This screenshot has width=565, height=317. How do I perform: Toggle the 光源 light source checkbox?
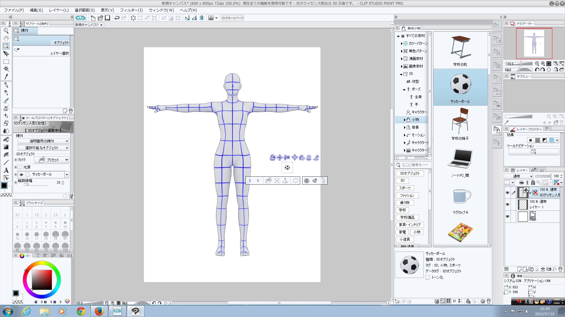point(20,167)
